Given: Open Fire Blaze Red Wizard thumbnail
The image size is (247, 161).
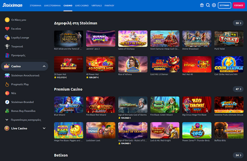Looking at the screenshot, I should point(101,105).
